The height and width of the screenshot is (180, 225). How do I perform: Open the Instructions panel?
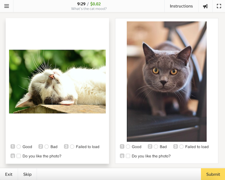(181, 6)
